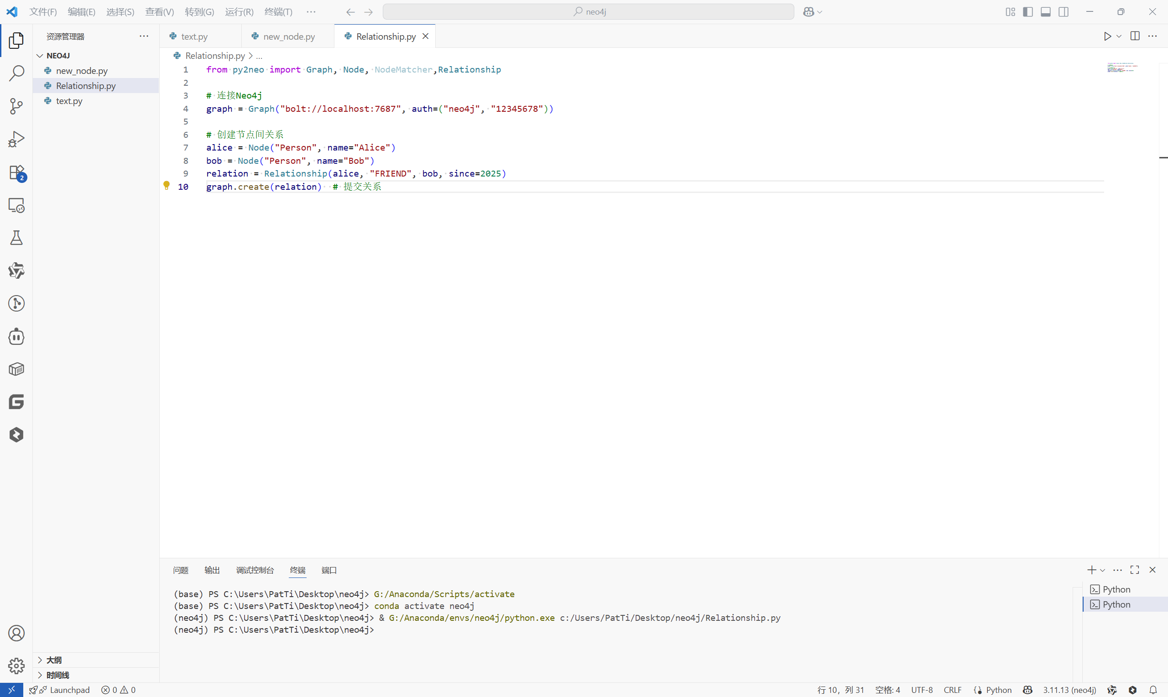Open the Manage gear icon
The height and width of the screenshot is (697, 1168).
click(x=16, y=666)
